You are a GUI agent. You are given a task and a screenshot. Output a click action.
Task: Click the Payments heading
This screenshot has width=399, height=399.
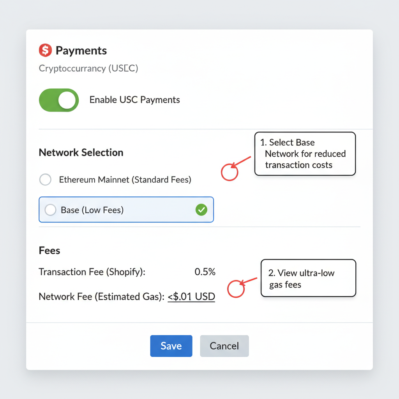click(81, 51)
